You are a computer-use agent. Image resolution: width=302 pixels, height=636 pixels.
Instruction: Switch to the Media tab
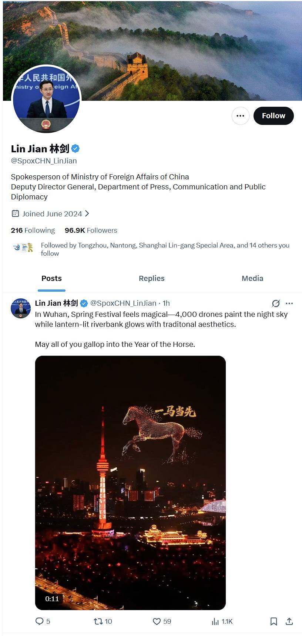[252, 278]
